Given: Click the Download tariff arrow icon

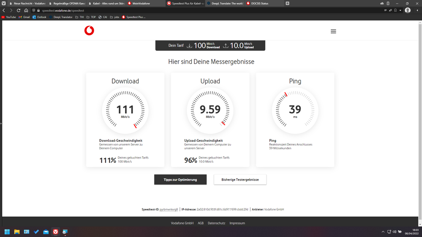Looking at the screenshot, I should coord(190,46).
